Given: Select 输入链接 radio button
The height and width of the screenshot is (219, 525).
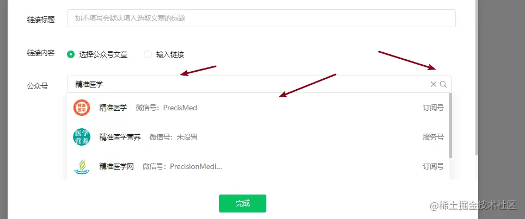Looking at the screenshot, I should click(x=148, y=54).
